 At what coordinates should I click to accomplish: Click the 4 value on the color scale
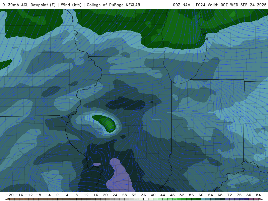pyautogui.click(x=67, y=195)
